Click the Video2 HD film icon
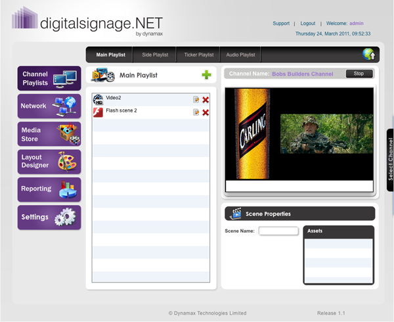The width and height of the screenshot is (394, 322). pos(98,99)
